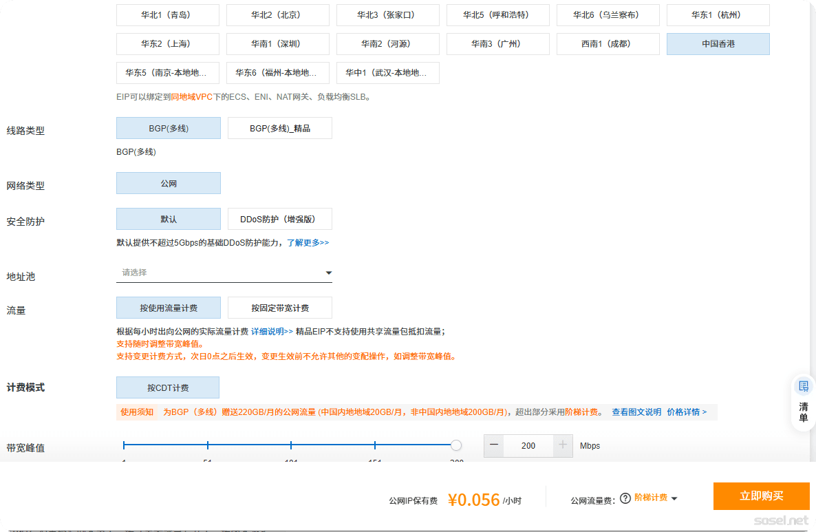Open the 详细说明>> link
This screenshot has width=816, height=532.
coord(272,331)
